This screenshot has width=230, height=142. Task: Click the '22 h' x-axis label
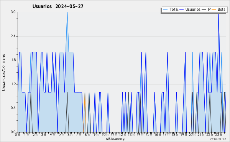tap(209, 135)
